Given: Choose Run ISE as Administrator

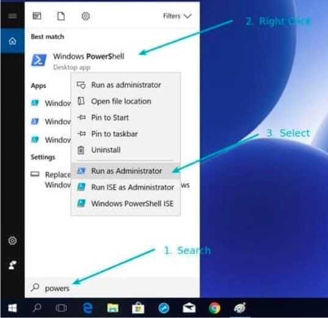Looking at the screenshot, I should (x=125, y=187).
